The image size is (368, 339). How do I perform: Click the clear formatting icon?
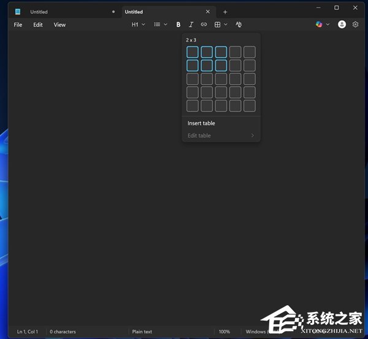[239, 25]
